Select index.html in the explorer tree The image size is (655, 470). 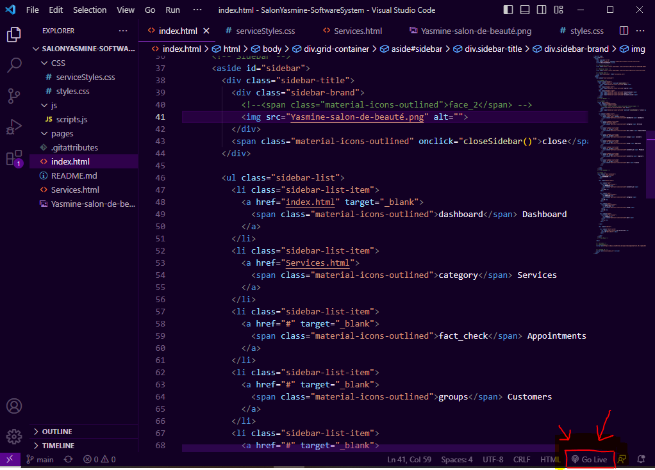[83, 161]
